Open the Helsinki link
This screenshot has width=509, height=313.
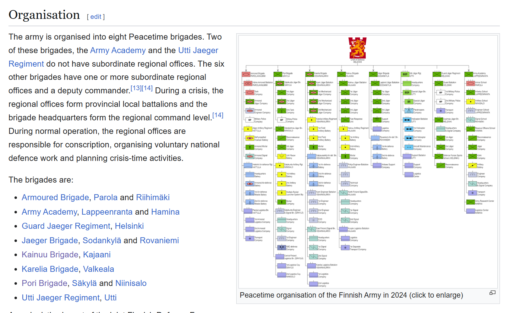(129, 226)
